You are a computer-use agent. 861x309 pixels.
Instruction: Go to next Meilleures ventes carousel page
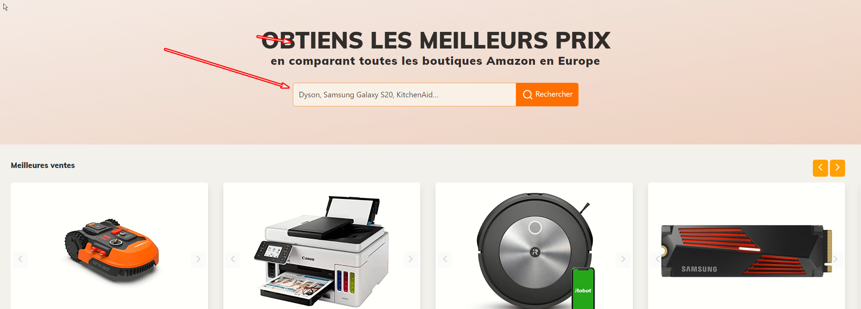coord(837,168)
